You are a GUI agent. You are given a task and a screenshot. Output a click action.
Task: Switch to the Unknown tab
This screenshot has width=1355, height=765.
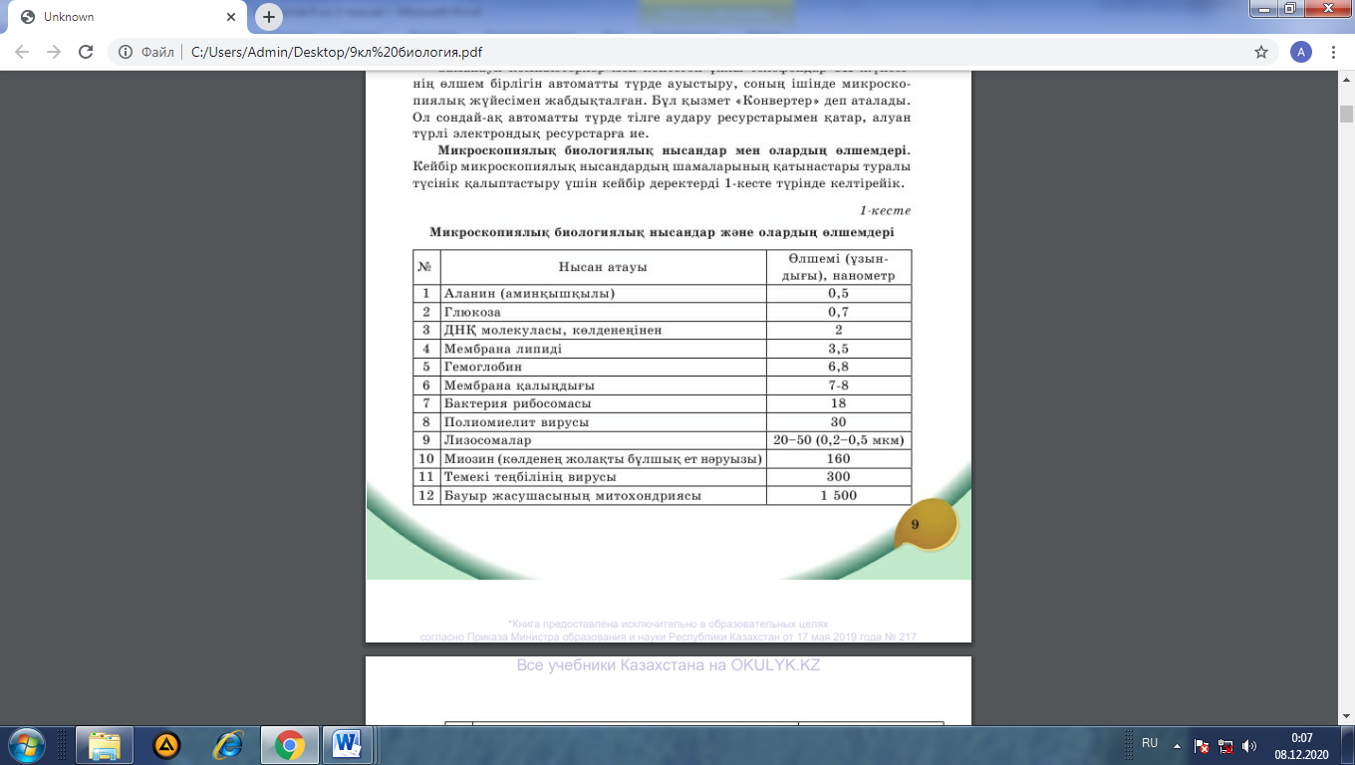pos(128,17)
